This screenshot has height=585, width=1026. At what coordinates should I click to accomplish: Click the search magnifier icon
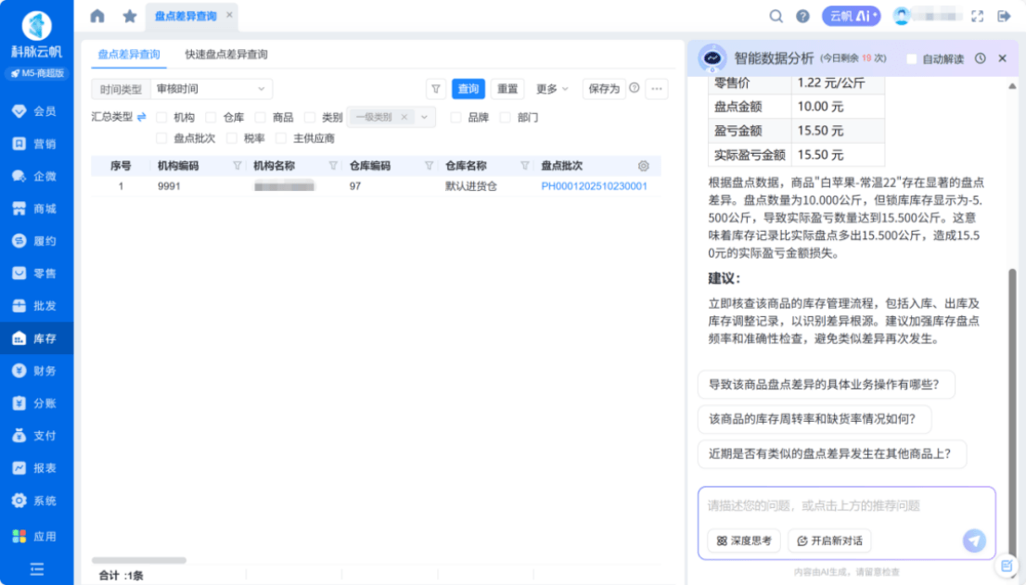point(776,16)
